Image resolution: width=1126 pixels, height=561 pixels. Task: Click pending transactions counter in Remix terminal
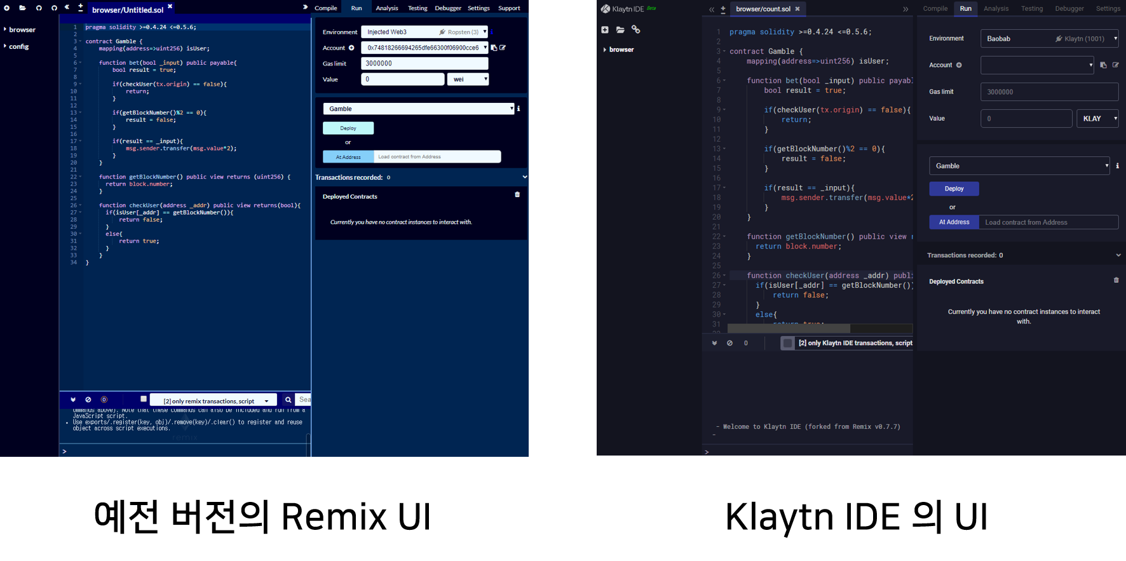pyautogui.click(x=104, y=400)
